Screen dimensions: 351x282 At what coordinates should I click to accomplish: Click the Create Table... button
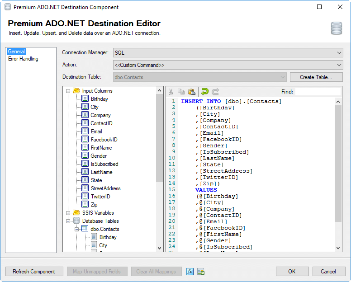pyautogui.click(x=316, y=77)
